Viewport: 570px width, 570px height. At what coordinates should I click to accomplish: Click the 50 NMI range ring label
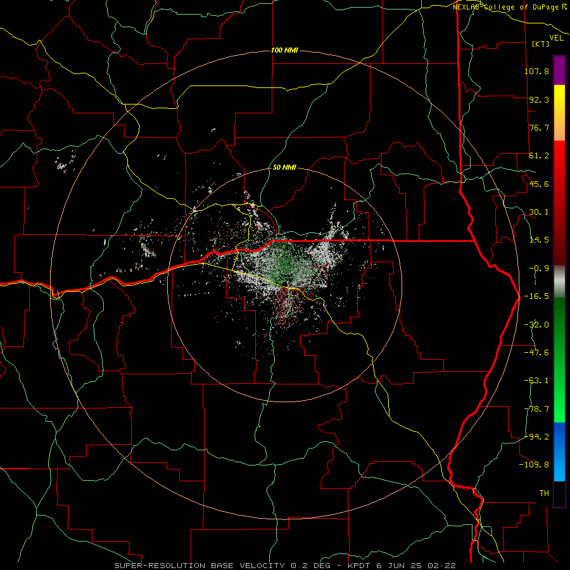pos(284,168)
